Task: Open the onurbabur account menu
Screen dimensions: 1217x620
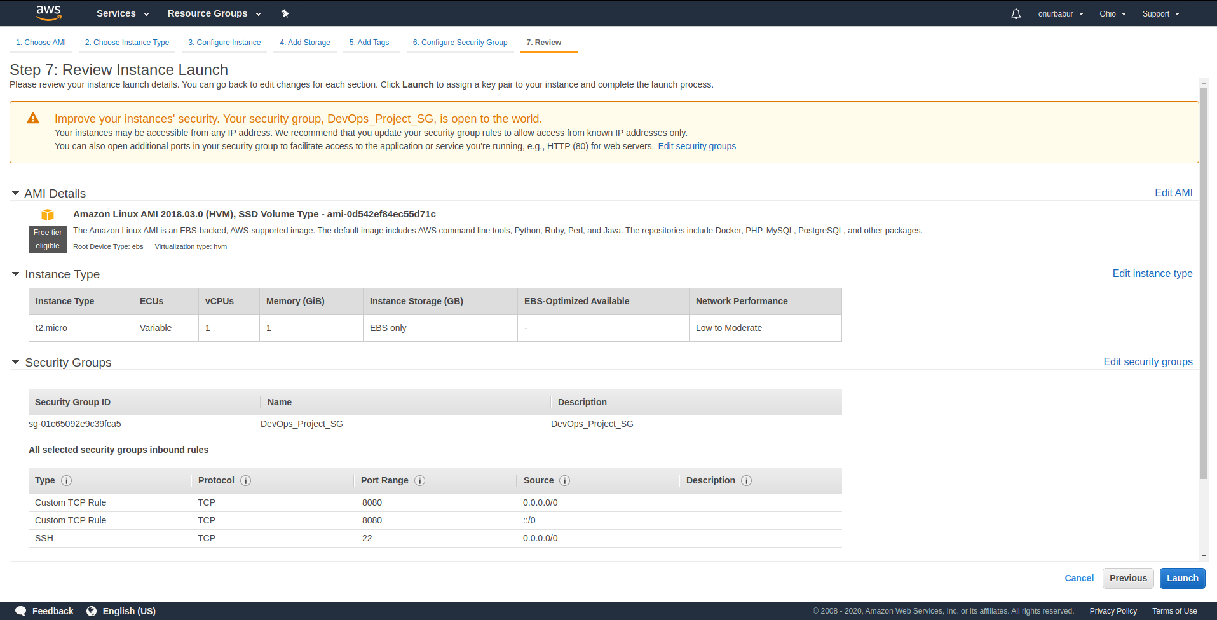Action: [1061, 13]
